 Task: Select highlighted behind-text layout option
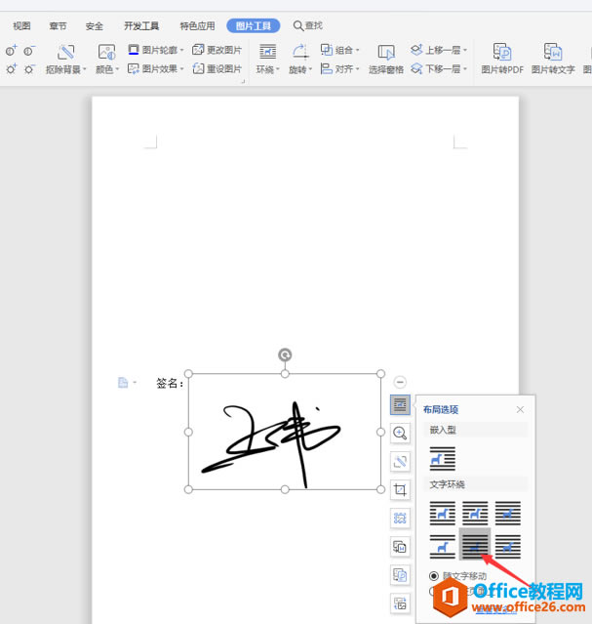click(475, 544)
